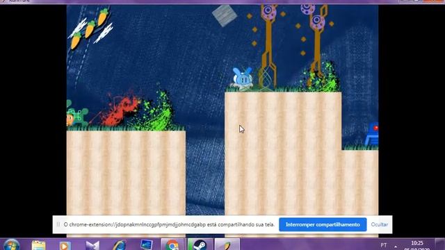Click Interromper compartilhamento button
445x250 pixels.
click(x=323, y=224)
